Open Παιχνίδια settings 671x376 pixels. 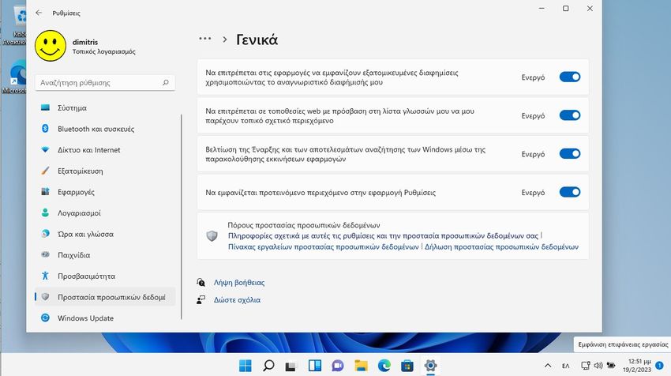[x=105, y=254]
